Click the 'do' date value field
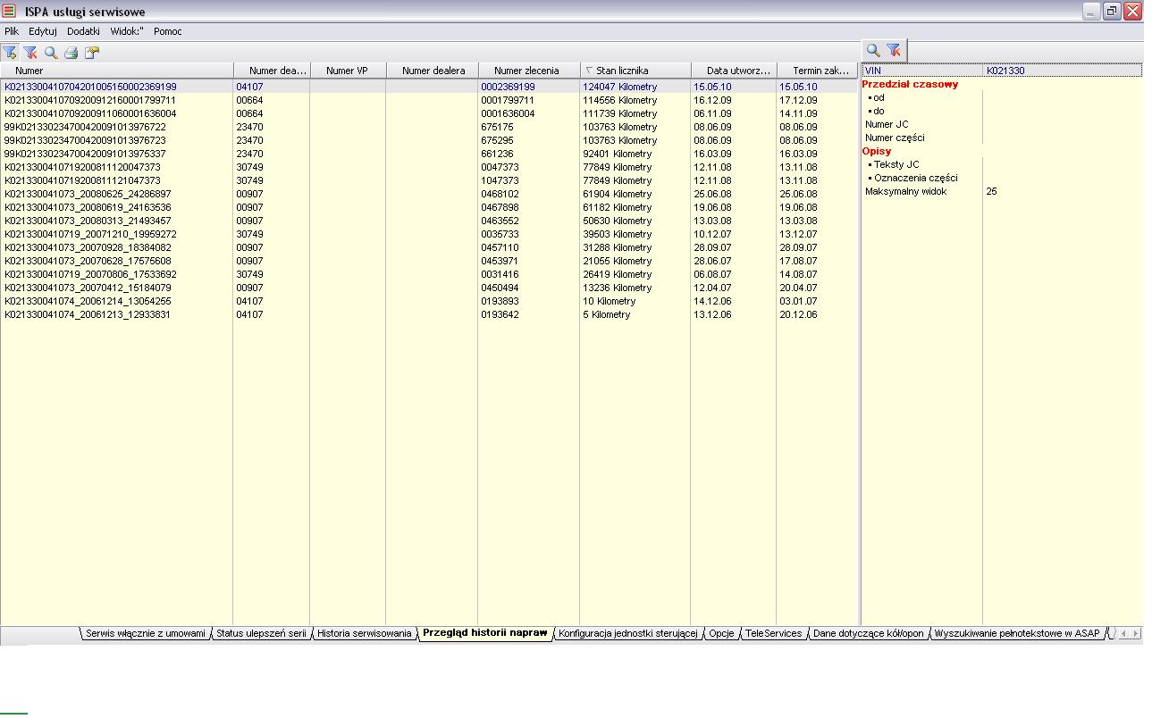Image resolution: width=1152 pixels, height=718 pixels. point(1063,111)
